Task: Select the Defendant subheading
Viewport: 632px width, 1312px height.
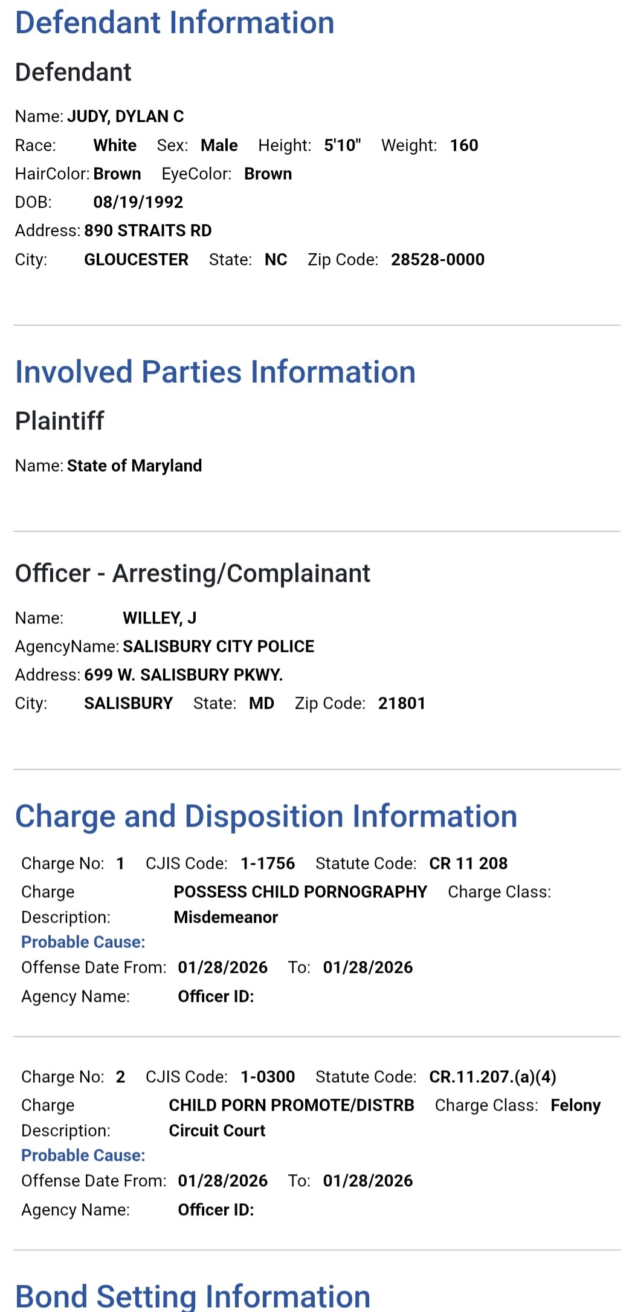Action: pyautogui.click(x=73, y=73)
